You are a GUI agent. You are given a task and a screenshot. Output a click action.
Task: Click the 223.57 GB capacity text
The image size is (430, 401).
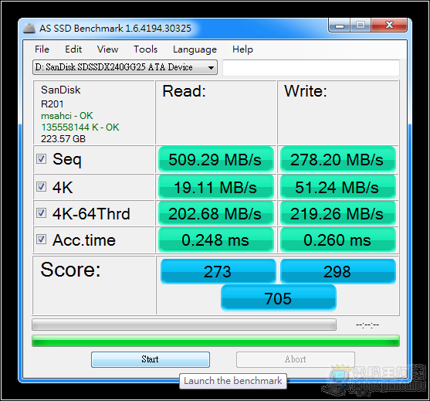point(63,138)
